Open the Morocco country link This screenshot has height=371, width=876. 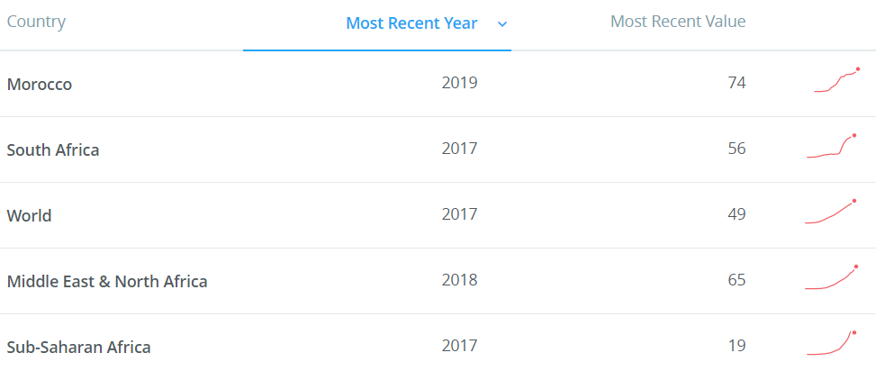[x=39, y=85]
